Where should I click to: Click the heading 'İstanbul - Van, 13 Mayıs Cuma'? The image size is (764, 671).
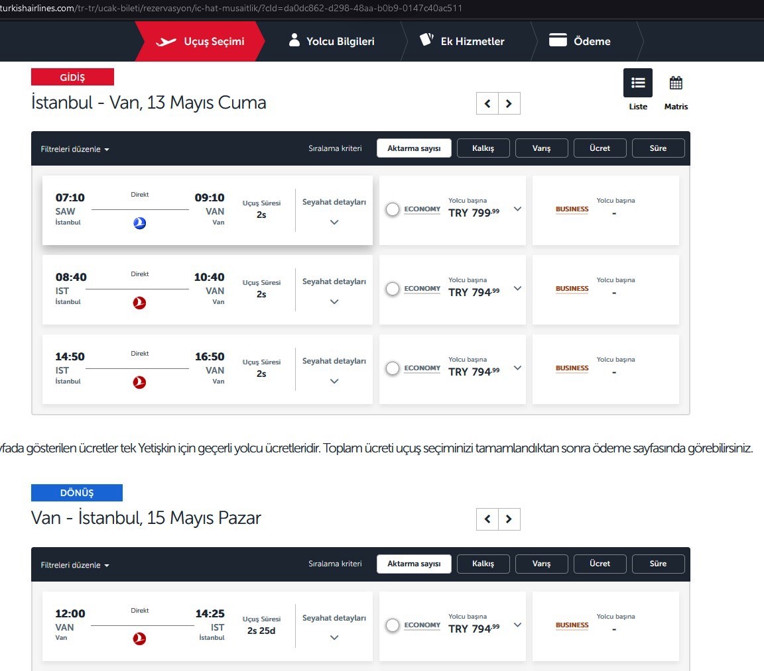pos(149,103)
